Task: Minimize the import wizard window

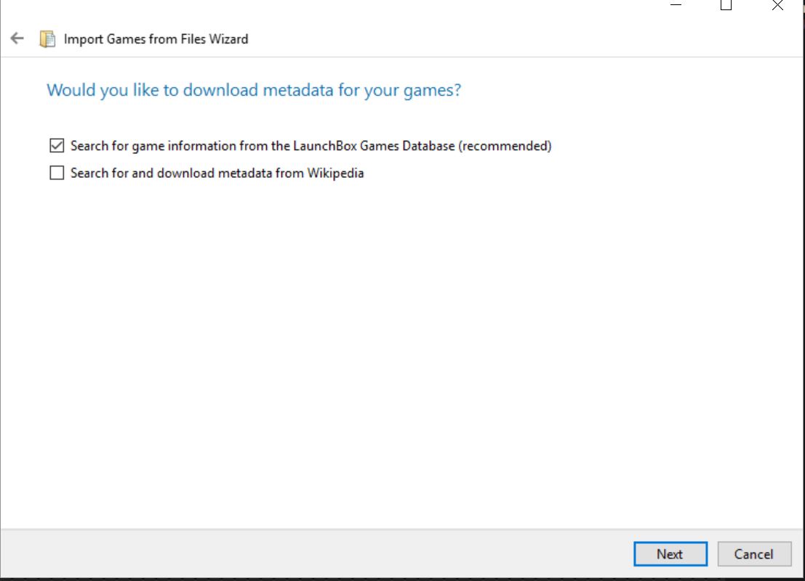Action: (x=676, y=6)
